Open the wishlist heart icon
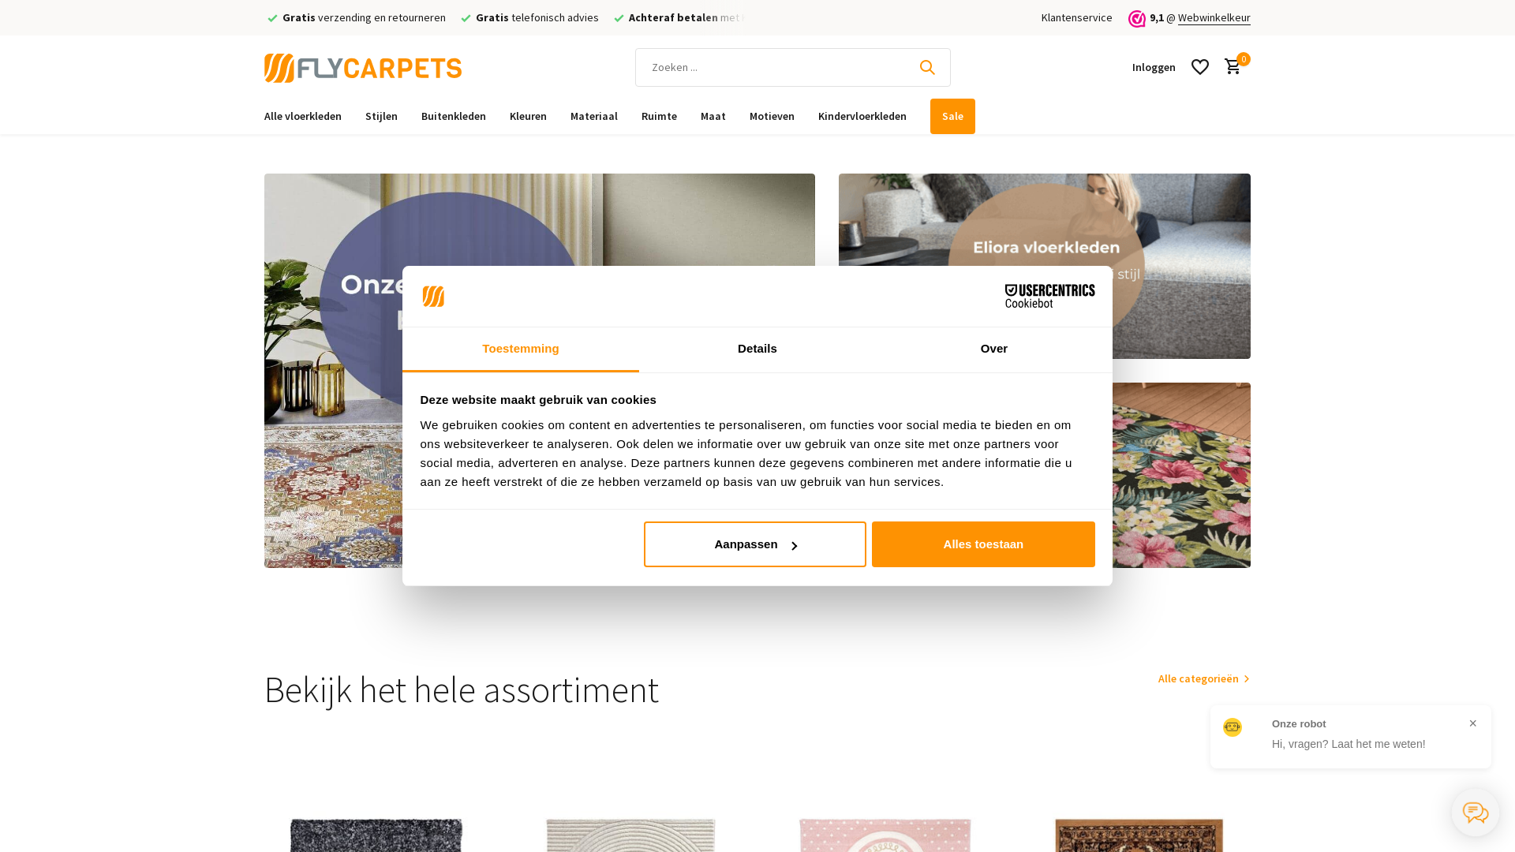1515x852 pixels. pyautogui.click(x=1200, y=67)
